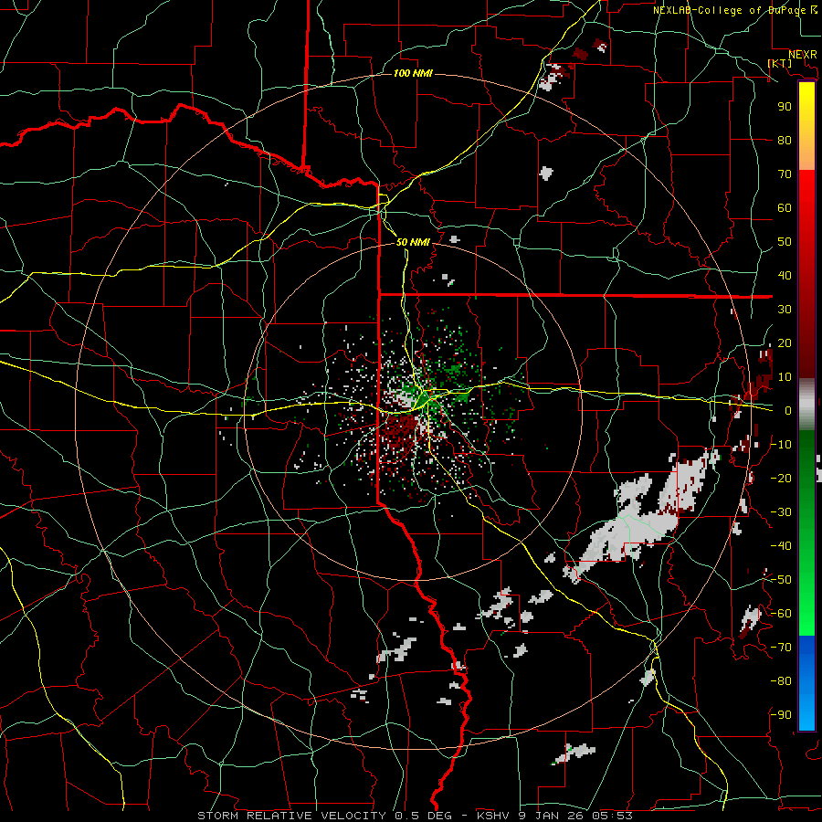The width and height of the screenshot is (822, 822).
Task: Select the -20 value on the velocity scale
Action: click(x=781, y=478)
